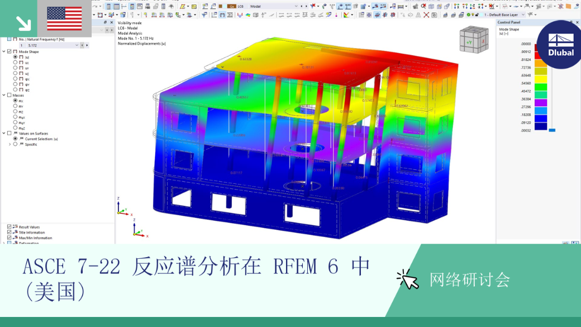Click the Dlubal logo
The image size is (581, 327).
[560, 45]
